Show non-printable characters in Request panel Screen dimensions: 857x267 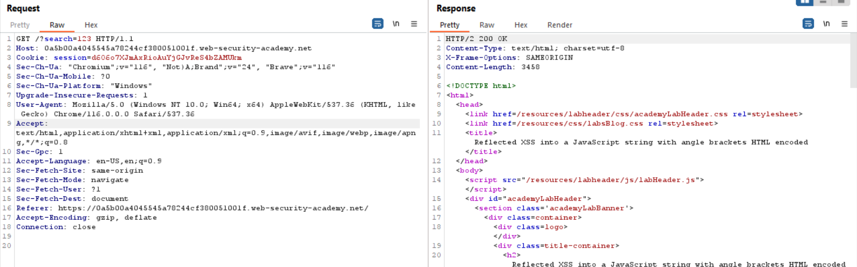396,24
